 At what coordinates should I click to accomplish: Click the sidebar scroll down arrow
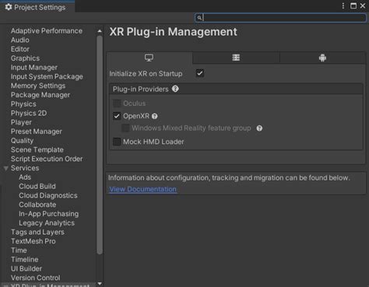100,284
